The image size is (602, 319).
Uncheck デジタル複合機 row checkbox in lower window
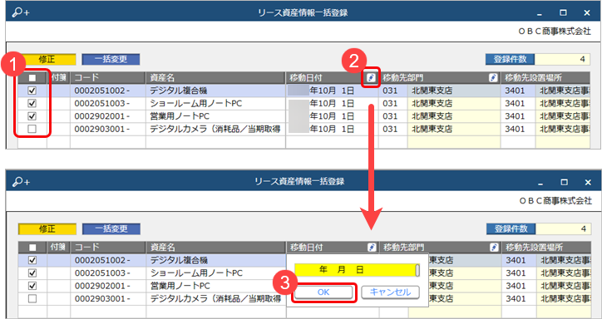[x=32, y=260]
